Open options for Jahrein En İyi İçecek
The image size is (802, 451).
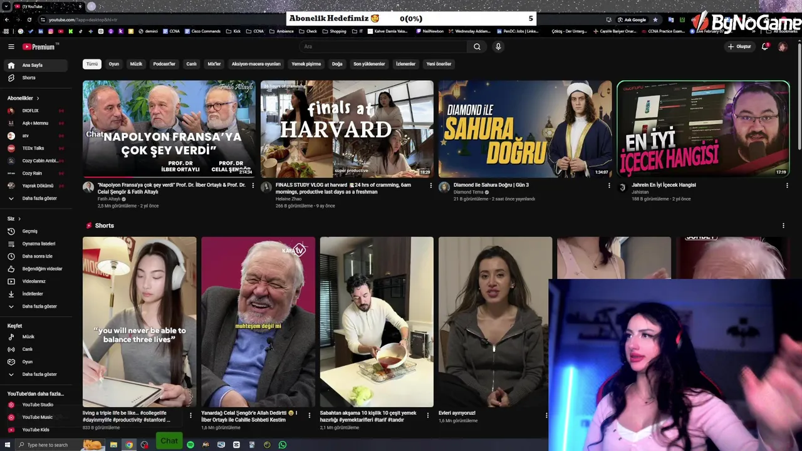pyautogui.click(x=786, y=185)
